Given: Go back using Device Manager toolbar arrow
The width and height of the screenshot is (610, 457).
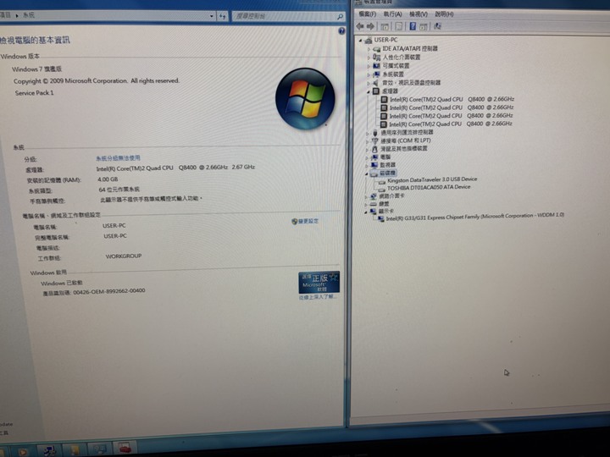Looking at the screenshot, I should (360, 26).
